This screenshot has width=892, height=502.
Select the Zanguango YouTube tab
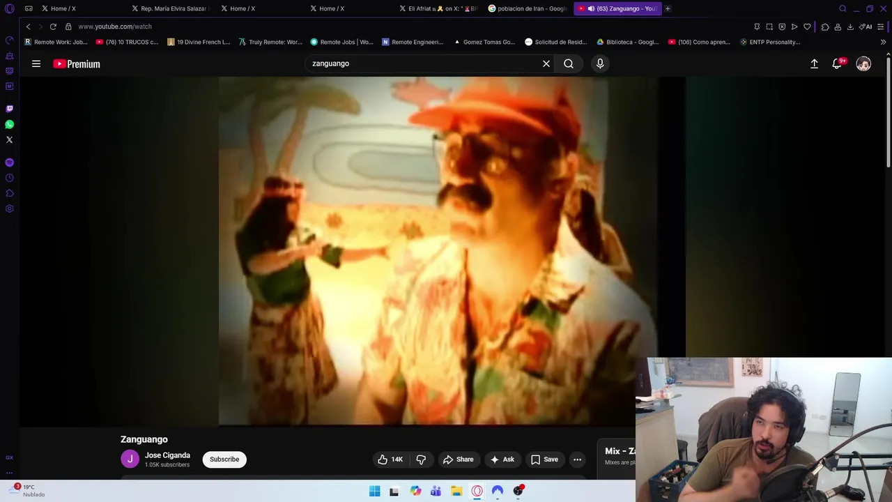click(617, 9)
